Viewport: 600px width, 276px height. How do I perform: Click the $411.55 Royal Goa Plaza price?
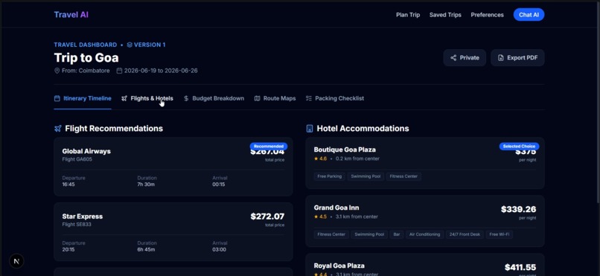pyautogui.click(x=520, y=267)
